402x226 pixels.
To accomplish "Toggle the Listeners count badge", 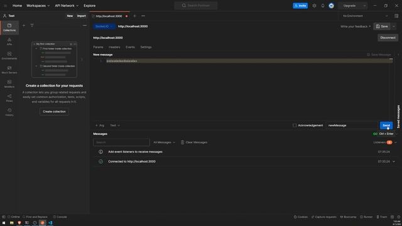I will (x=389, y=143).
